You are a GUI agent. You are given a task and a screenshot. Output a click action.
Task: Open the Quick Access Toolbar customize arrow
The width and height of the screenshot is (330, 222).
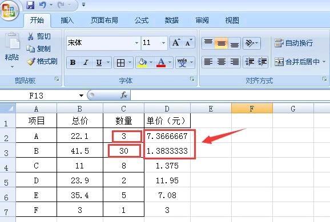pyautogui.click(x=84, y=5)
